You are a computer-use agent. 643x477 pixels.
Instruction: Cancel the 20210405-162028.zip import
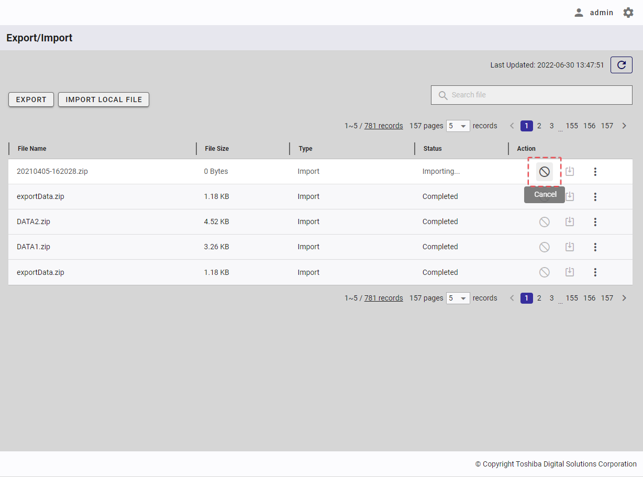point(545,172)
